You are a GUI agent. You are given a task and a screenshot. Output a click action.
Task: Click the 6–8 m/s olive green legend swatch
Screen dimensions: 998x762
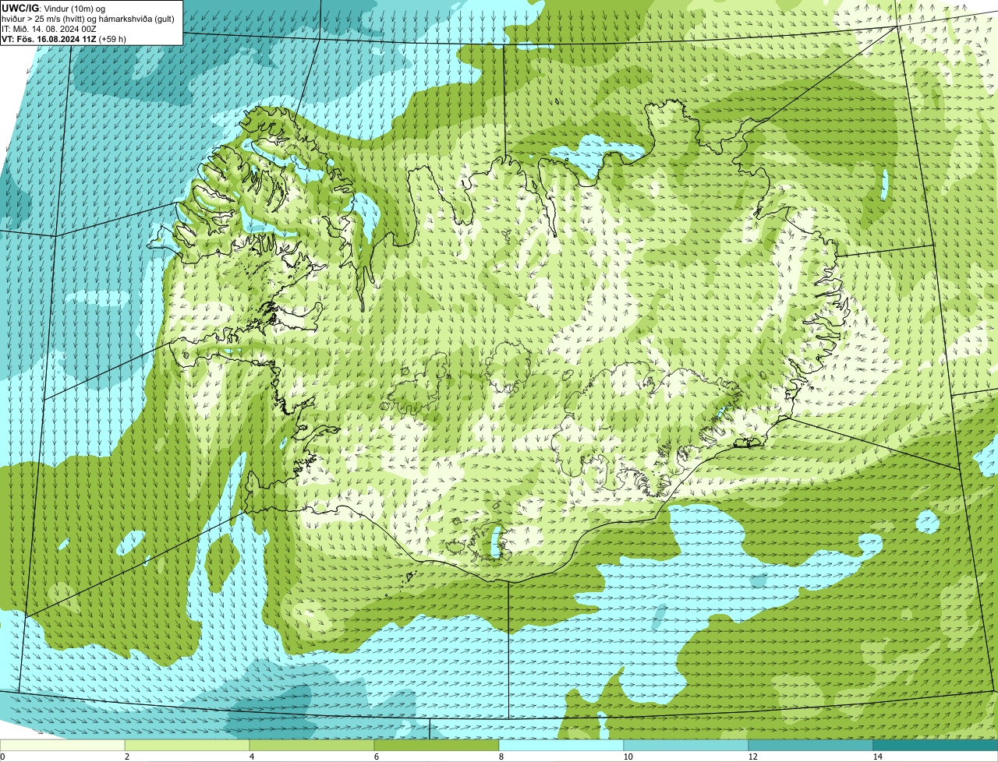(437, 745)
